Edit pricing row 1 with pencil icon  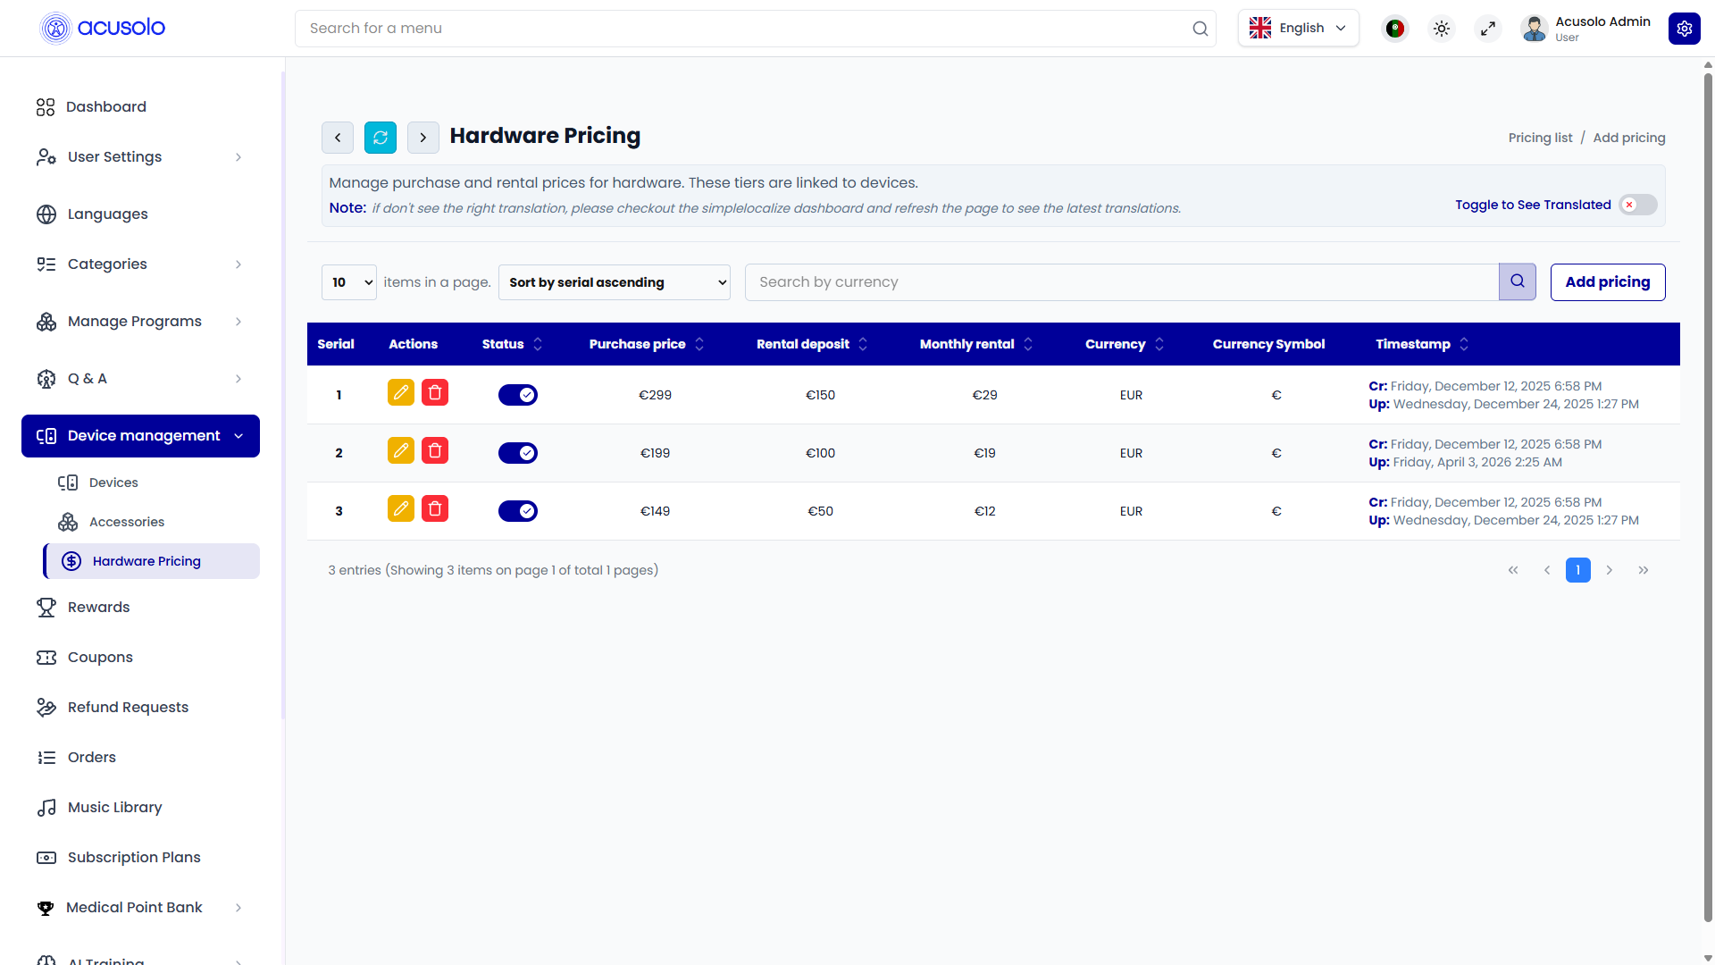pos(401,392)
